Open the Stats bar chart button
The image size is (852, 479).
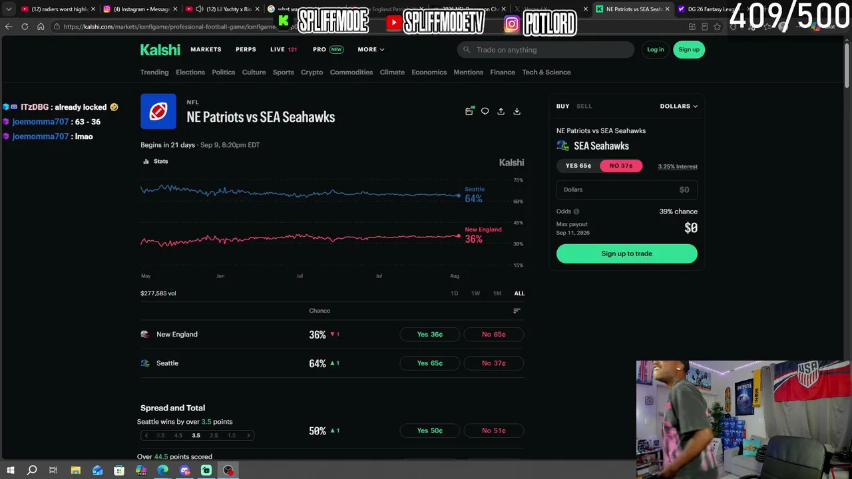156,161
